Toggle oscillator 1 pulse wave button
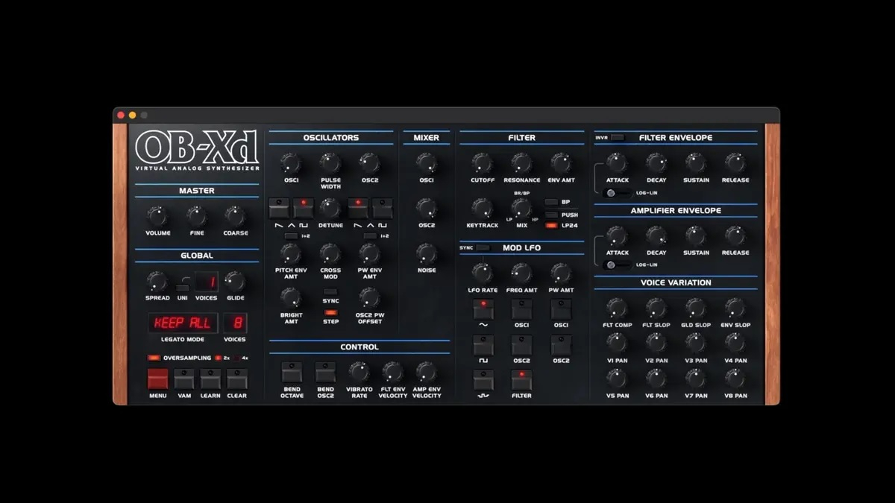 (x=303, y=208)
